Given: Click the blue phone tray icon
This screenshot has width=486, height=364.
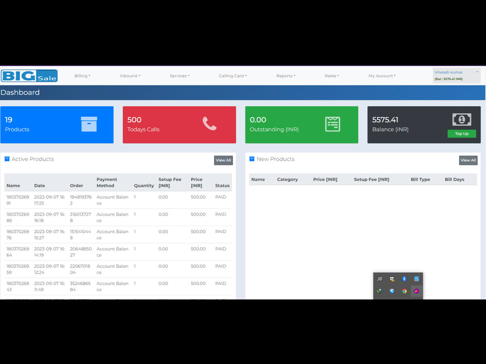Looking at the screenshot, I should (392, 291).
